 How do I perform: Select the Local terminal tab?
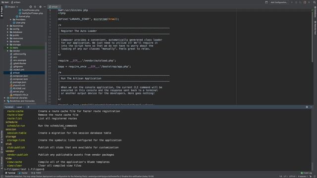(x=19, y=107)
